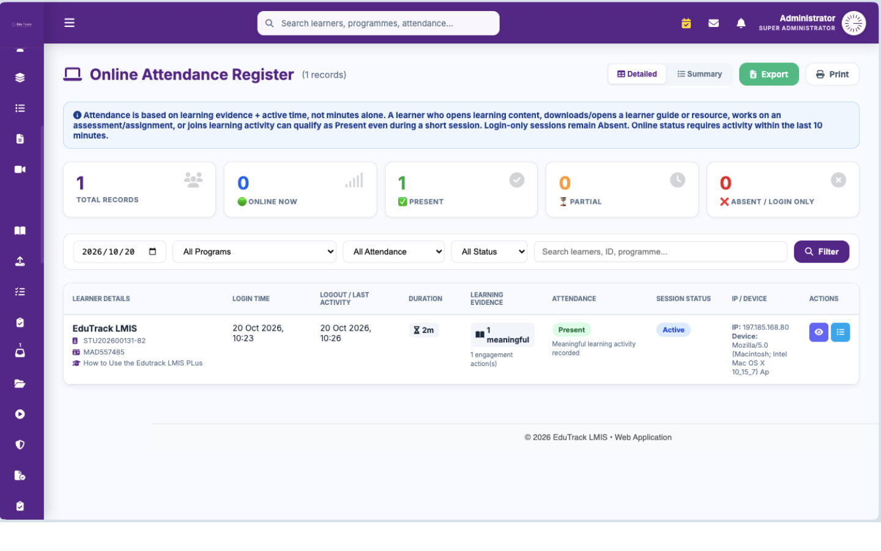The width and height of the screenshot is (881, 551).
Task: Click programme How to Use the Edutrack LMIS PLus
Action: click(143, 363)
